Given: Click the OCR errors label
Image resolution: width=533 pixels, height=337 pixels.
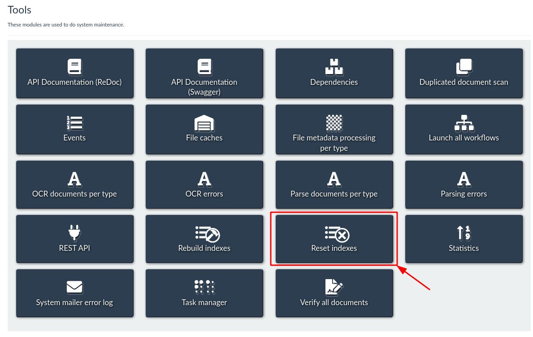Looking at the screenshot, I should pos(204,194).
